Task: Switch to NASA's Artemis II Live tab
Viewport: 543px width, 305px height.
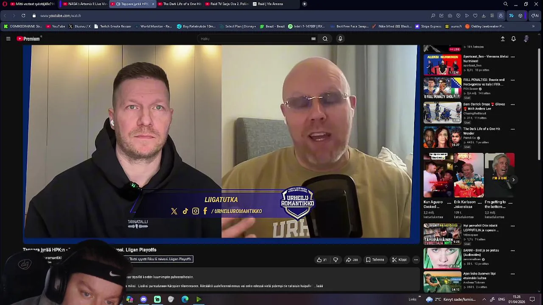Action: (84, 4)
